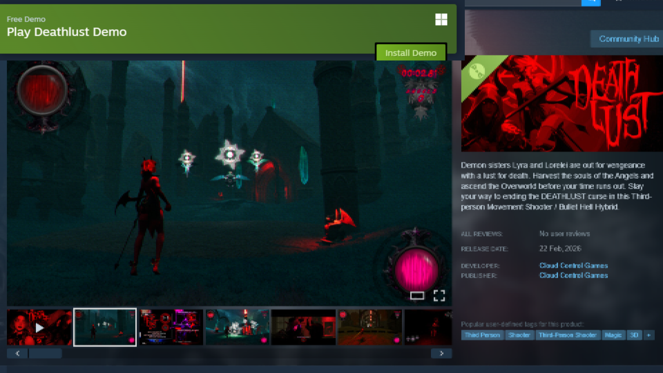Screen dimensions: 663x373
Task: Select the Shooter tag
Action: [x=519, y=335]
